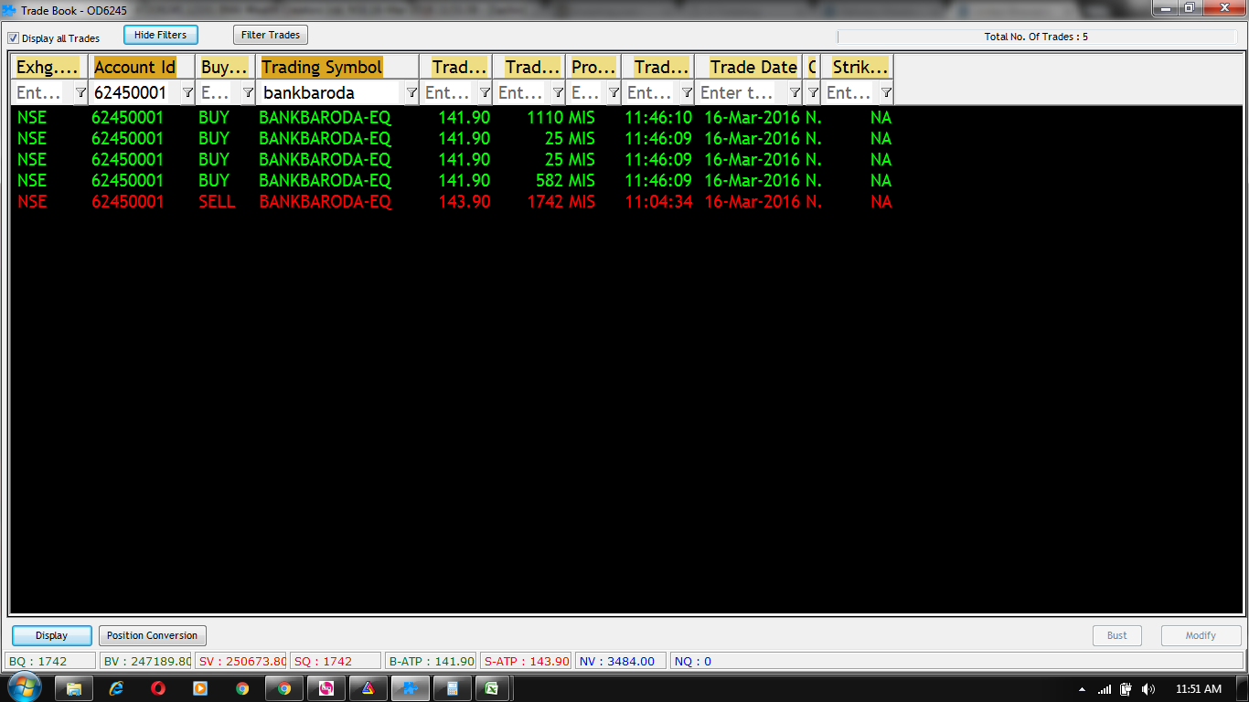The width and height of the screenshot is (1249, 702).
Task: Click the Exchange column filter funnel icon
Action: pyautogui.click(x=80, y=93)
